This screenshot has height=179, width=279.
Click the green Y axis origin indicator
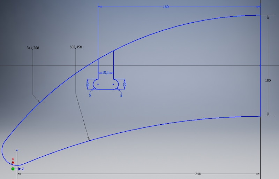pos(13,169)
